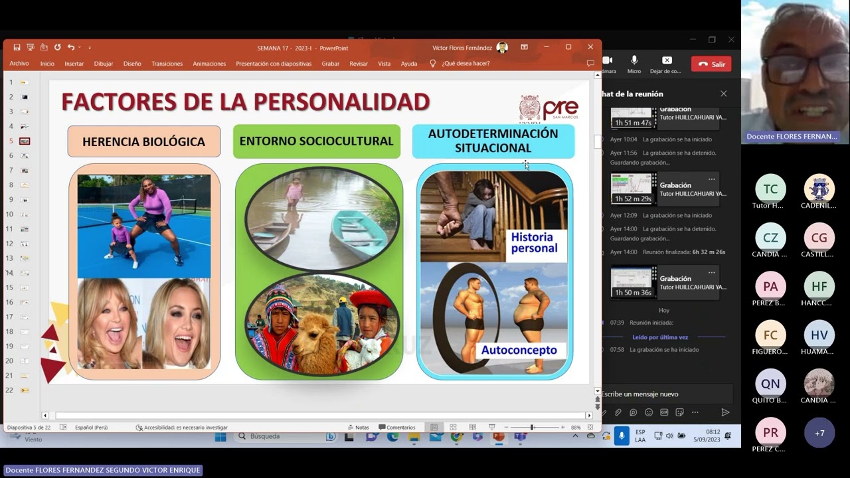Viewport: 850px width, 478px height.
Task: Open the Grabar tab
Action: click(331, 64)
